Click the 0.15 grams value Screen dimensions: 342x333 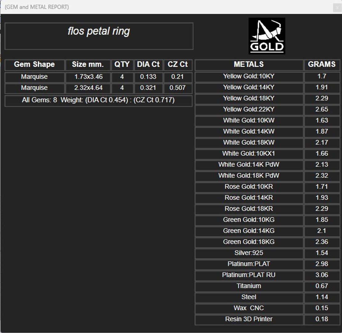[x=322, y=309]
